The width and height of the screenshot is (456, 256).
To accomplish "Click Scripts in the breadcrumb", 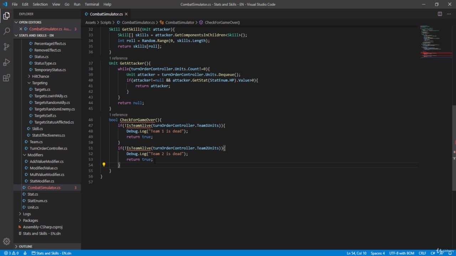I will [106, 22].
